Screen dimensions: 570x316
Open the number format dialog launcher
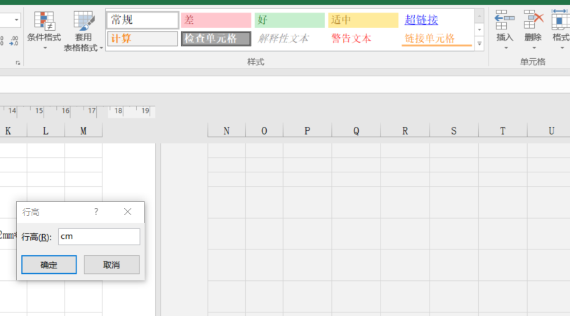18,63
